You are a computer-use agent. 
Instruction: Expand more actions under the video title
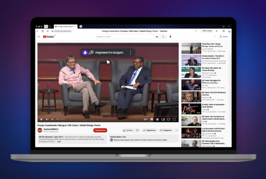point(176,131)
